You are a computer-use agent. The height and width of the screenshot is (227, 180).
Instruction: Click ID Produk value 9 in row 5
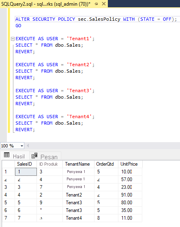49,203
